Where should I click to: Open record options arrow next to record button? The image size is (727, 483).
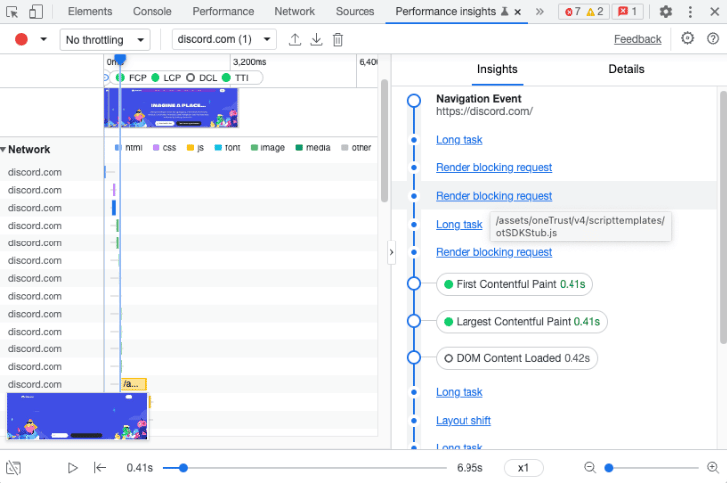tap(43, 40)
